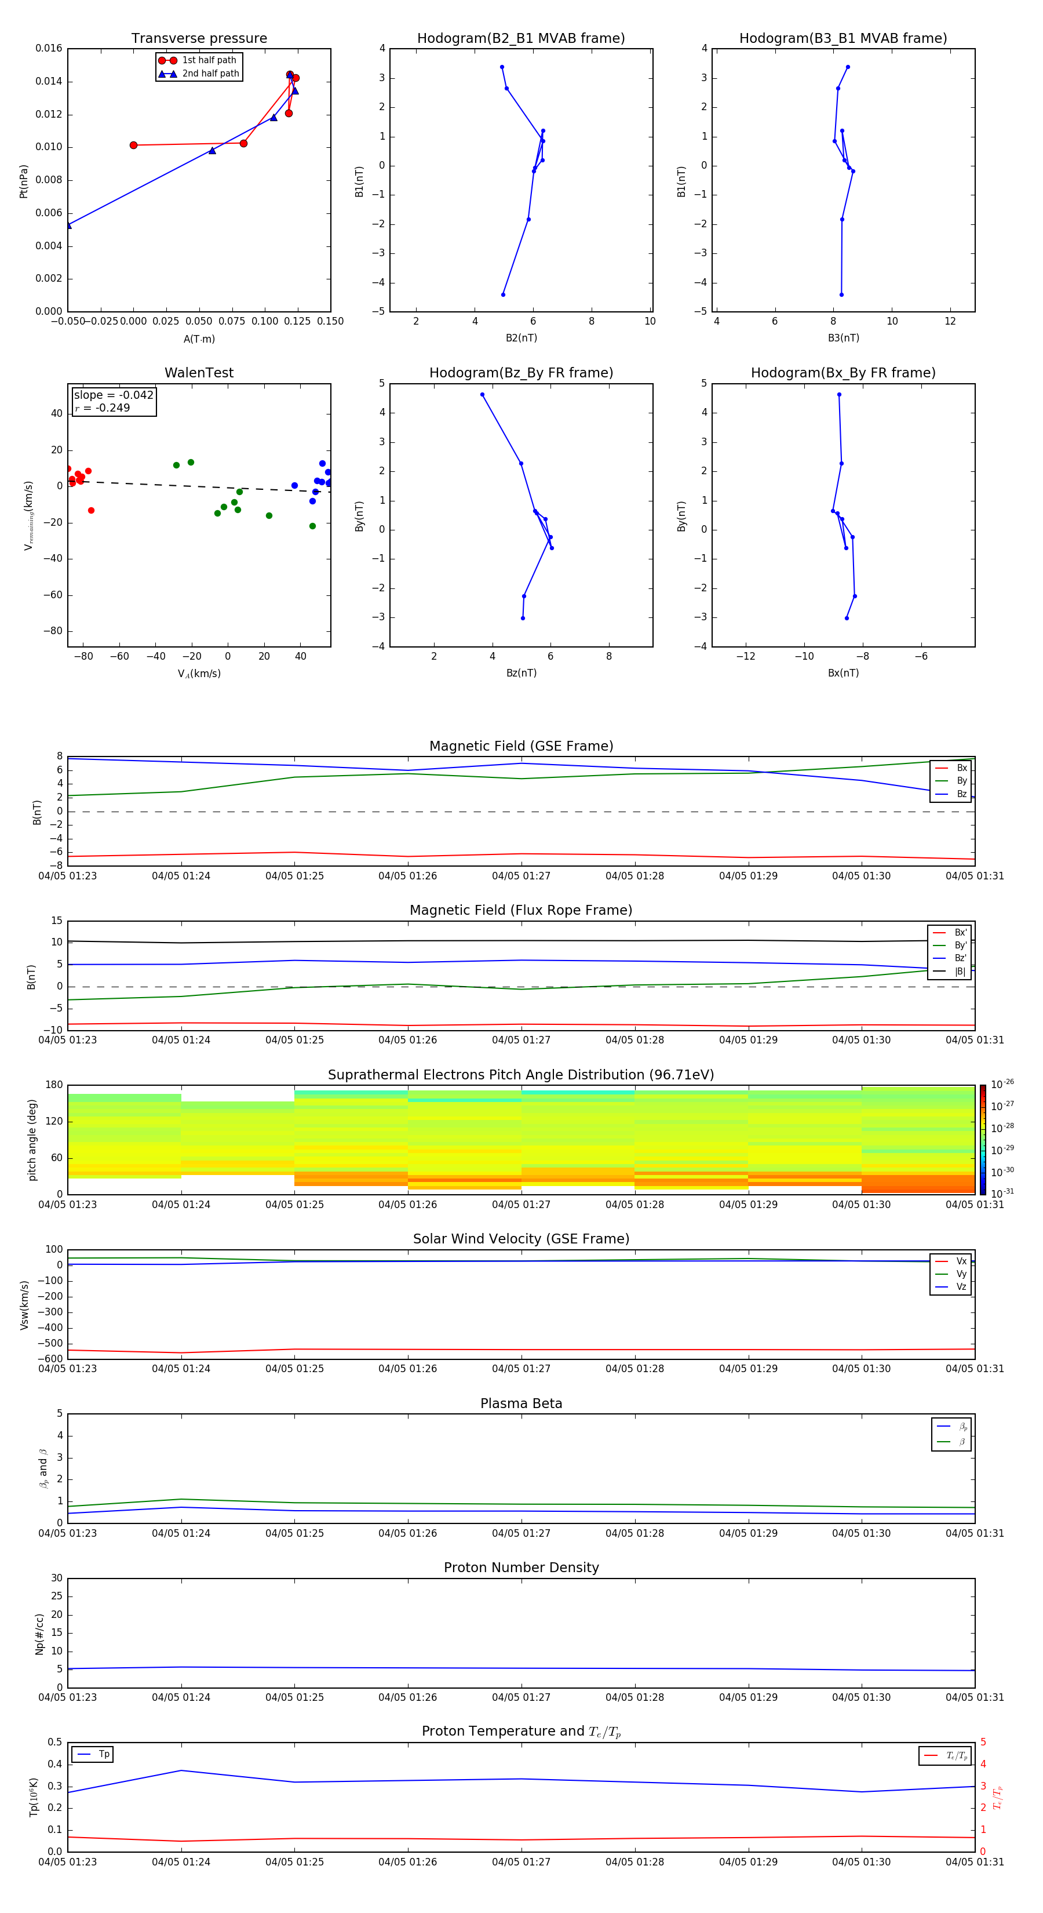Screen dimensions: 1043x1913
Task: Select the Hodogram(Bz_By FR frame) title
Action: (x=520, y=373)
